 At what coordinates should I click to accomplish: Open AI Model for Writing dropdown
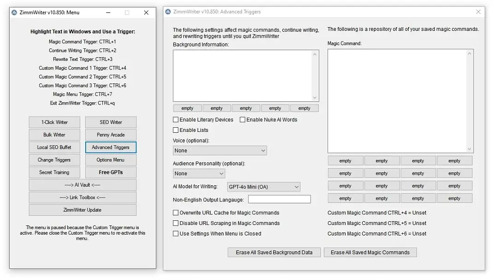(263, 187)
